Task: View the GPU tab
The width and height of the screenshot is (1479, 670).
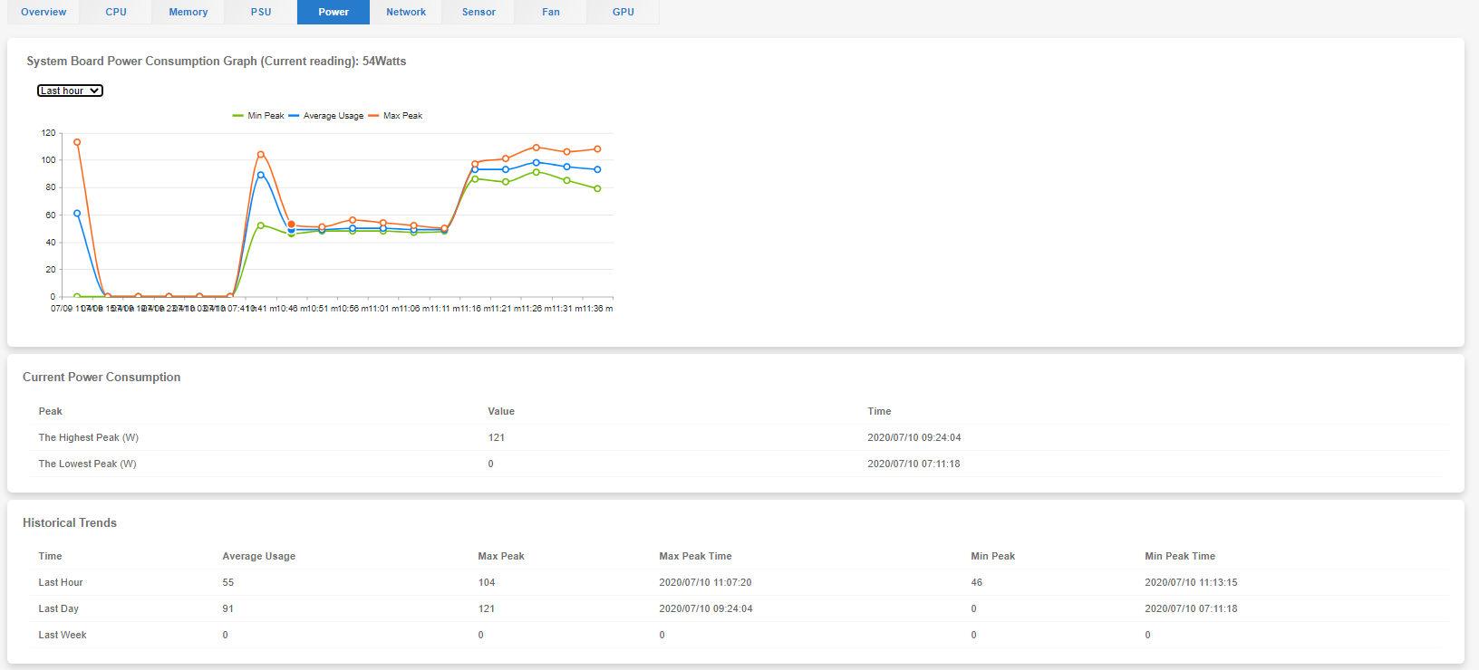Action: pyautogui.click(x=623, y=12)
